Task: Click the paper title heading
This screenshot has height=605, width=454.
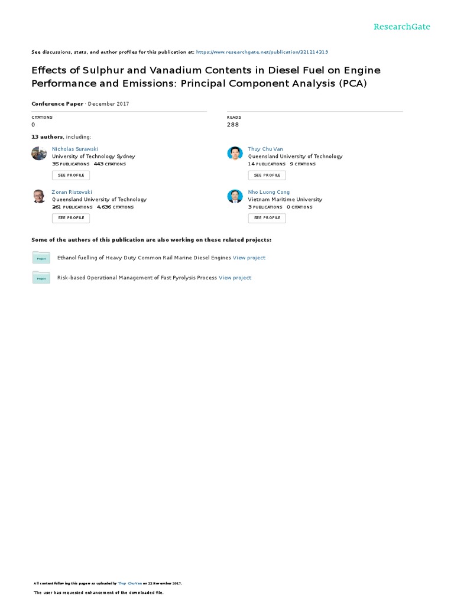Action: (206, 77)
